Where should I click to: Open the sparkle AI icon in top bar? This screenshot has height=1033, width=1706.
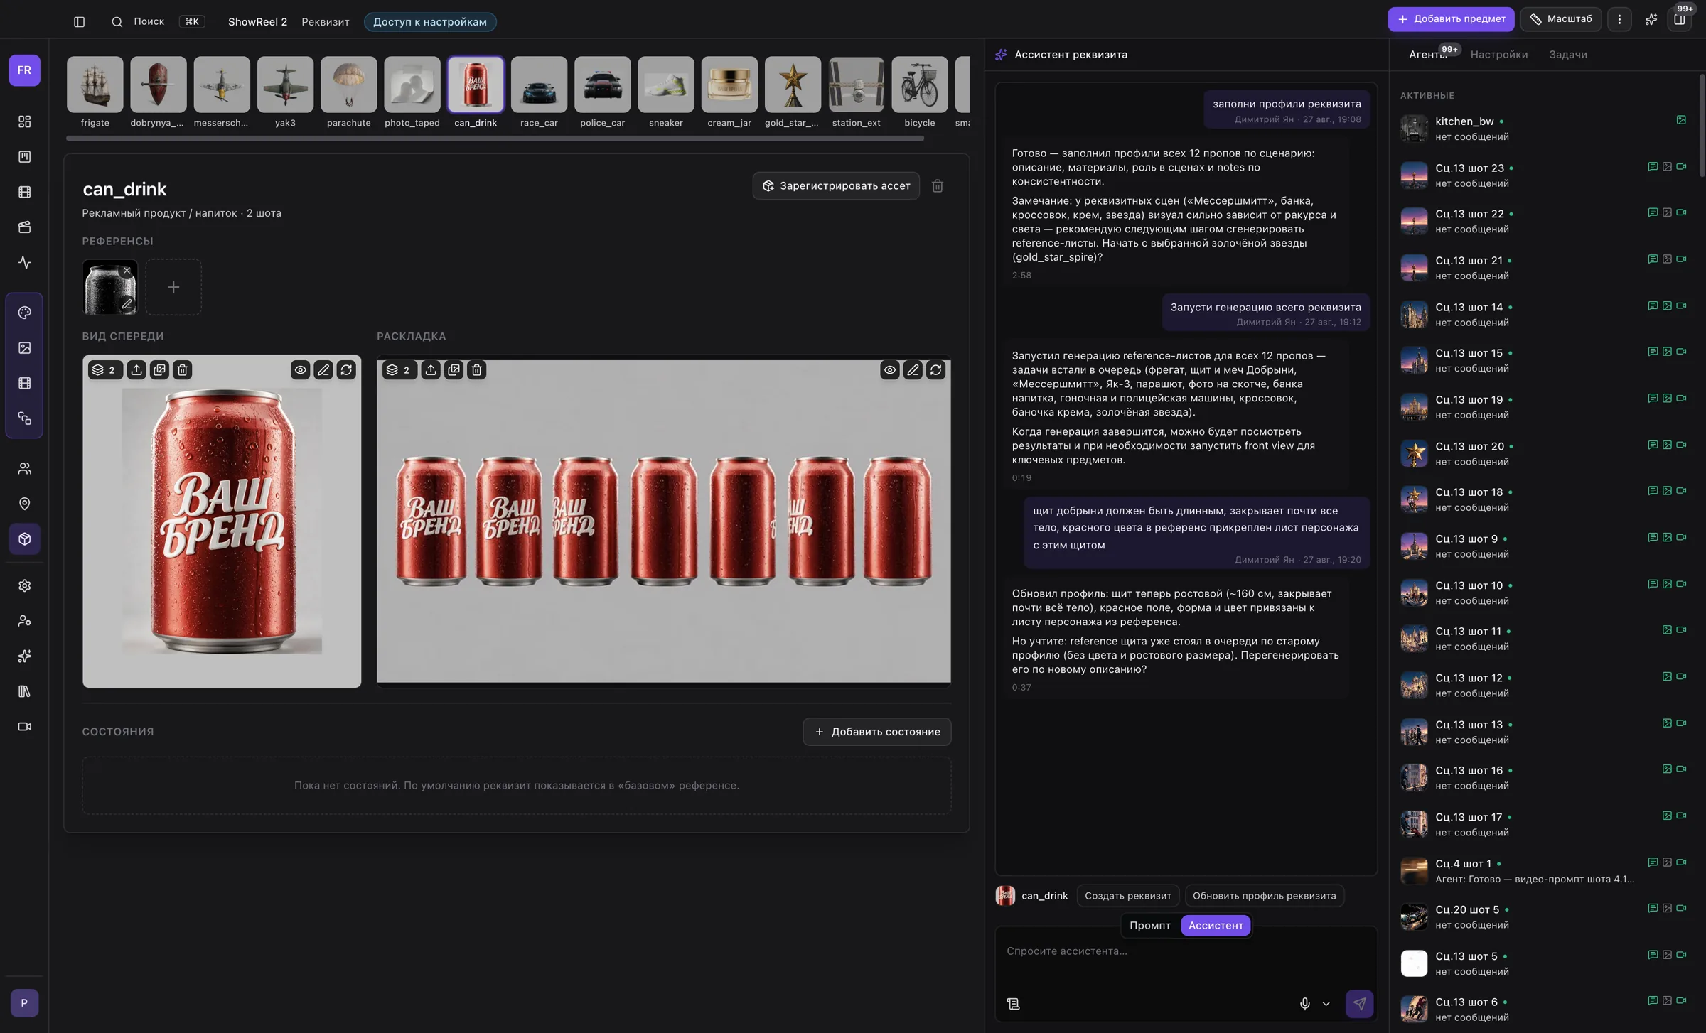pyautogui.click(x=1651, y=19)
